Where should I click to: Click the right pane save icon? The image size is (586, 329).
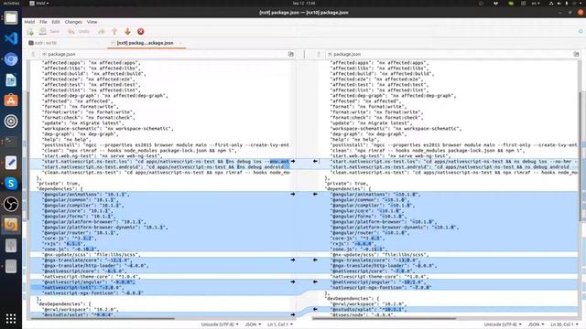tap(319, 54)
